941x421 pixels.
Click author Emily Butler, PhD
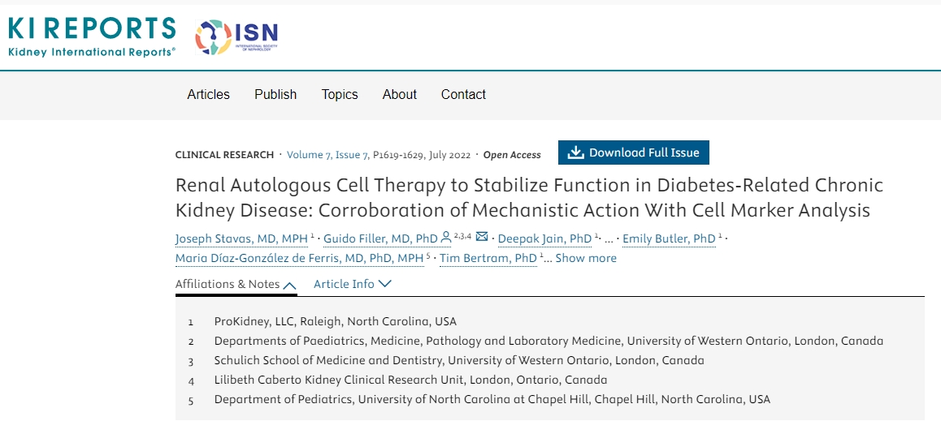(x=669, y=238)
